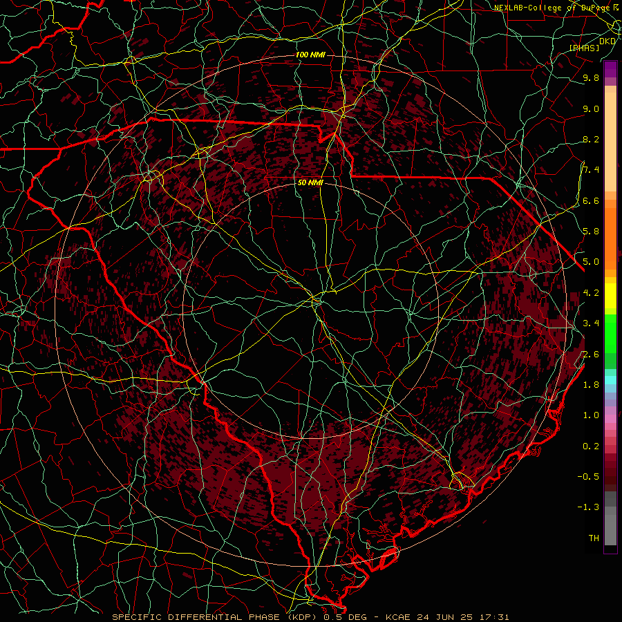Click the 1.8 scale value
622x622 pixels.
pos(591,385)
